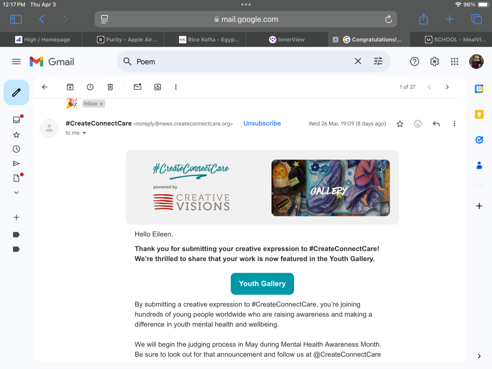This screenshot has width=492, height=369.
Task: Open the Youth Gallery button
Action: tap(262, 284)
